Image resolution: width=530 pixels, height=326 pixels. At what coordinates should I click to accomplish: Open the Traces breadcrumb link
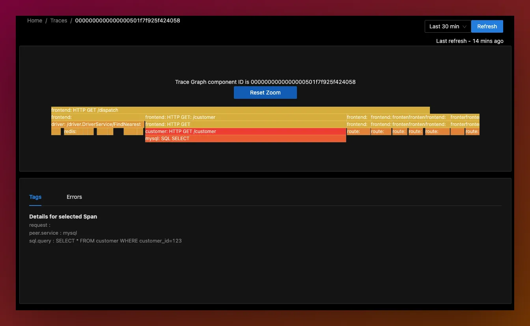pyautogui.click(x=59, y=20)
